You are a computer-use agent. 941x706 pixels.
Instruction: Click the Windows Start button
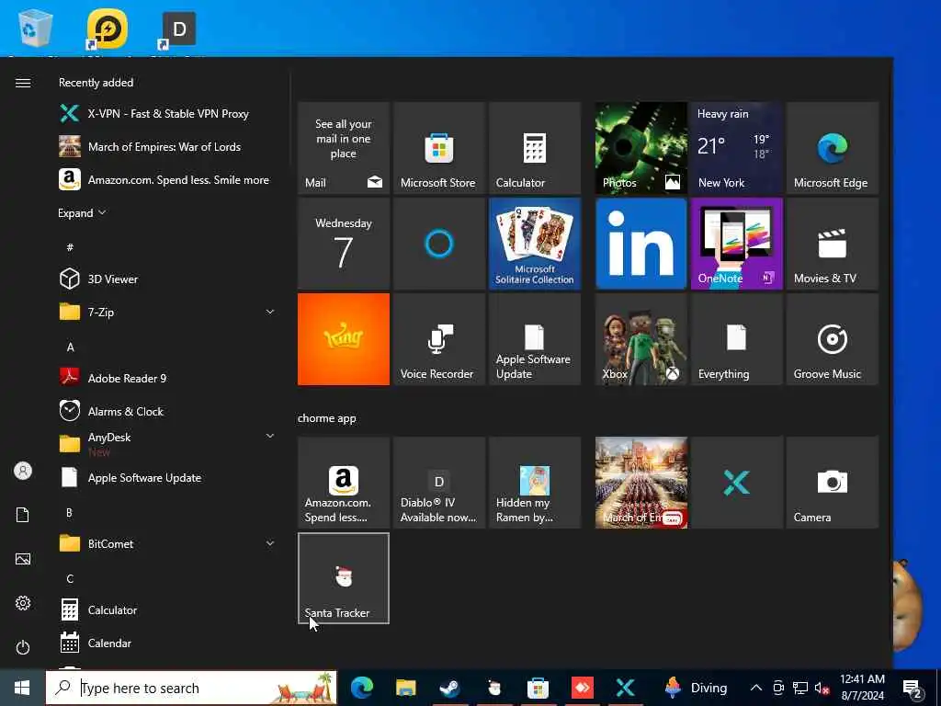pos(22,688)
